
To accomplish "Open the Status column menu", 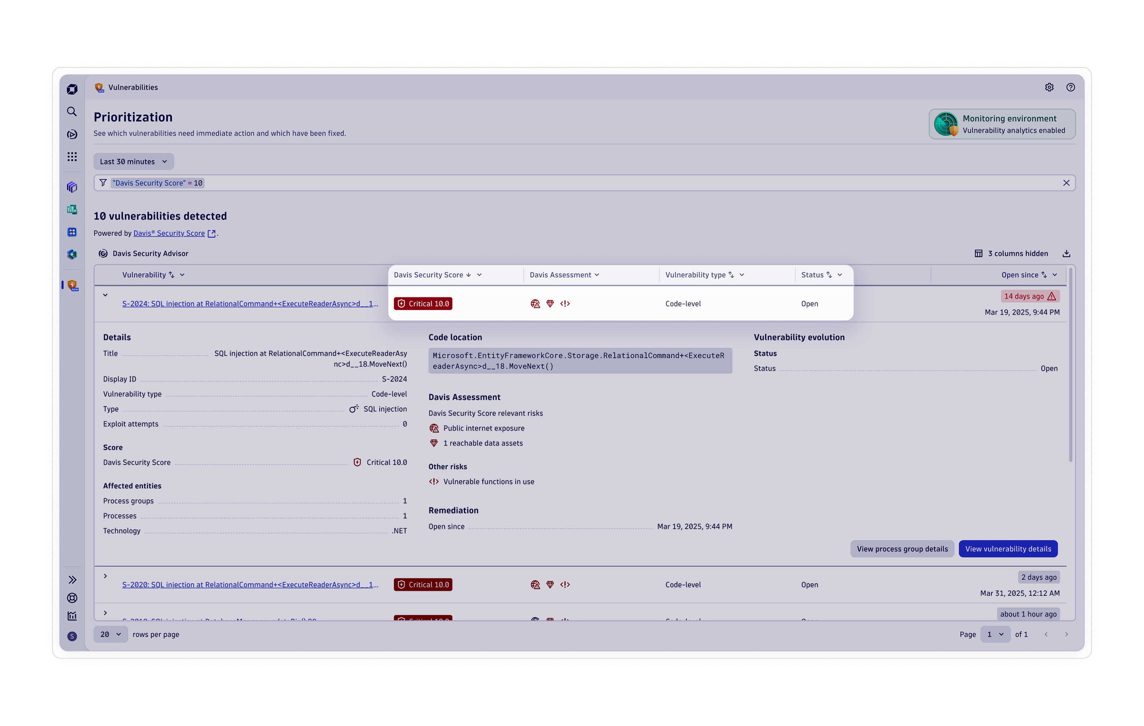I will [x=840, y=275].
